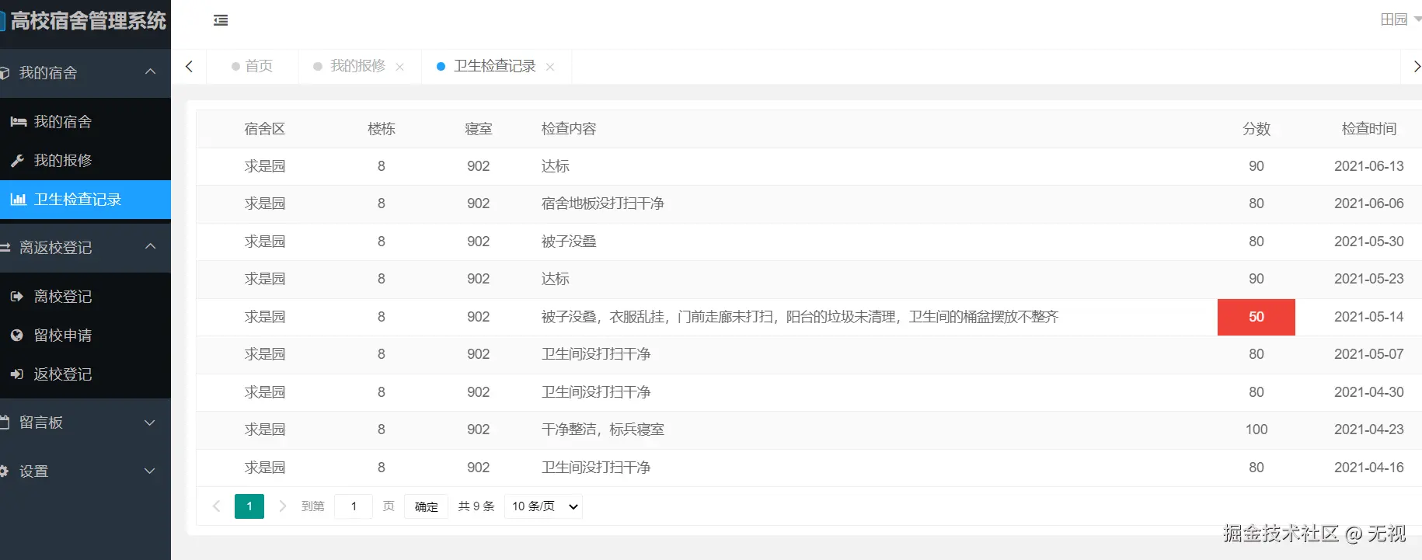Click the chart icon beside 卫生检查记录
The width and height of the screenshot is (1422, 560).
click(x=18, y=200)
